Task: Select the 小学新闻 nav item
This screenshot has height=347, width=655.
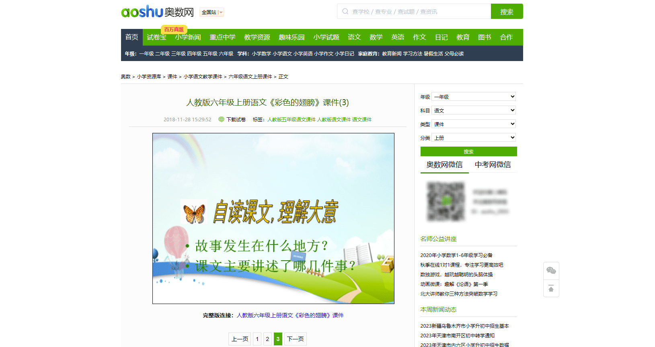Action: [x=188, y=37]
